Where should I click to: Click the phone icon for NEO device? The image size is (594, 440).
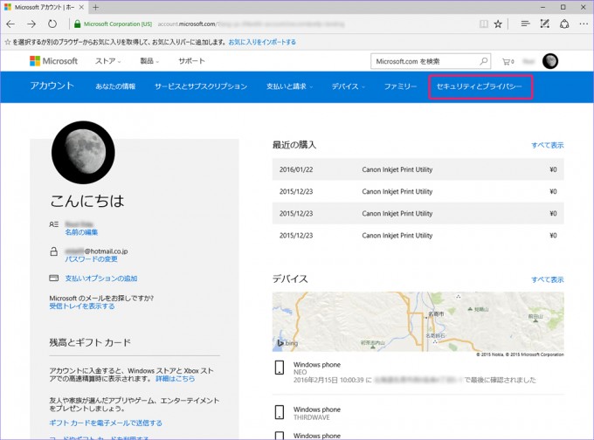[x=280, y=368]
